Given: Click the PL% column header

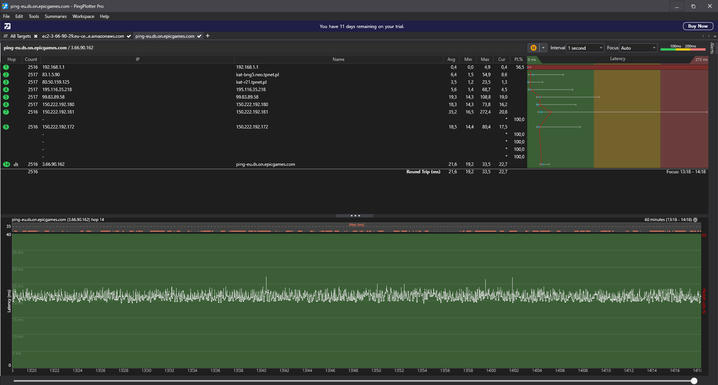Looking at the screenshot, I should 519,59.
